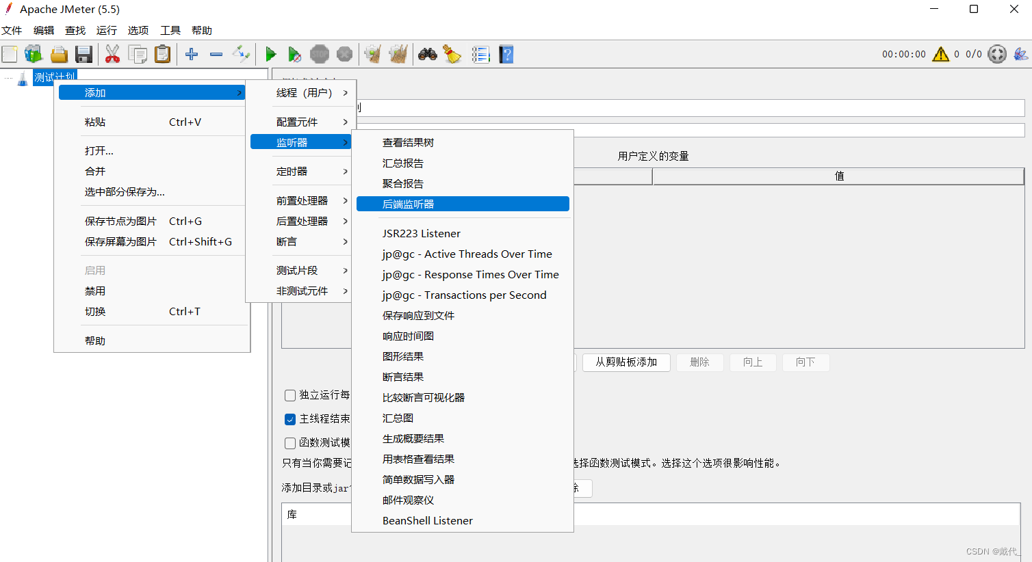Expand the 前置处理器 submenu

[x=300, y=200]
